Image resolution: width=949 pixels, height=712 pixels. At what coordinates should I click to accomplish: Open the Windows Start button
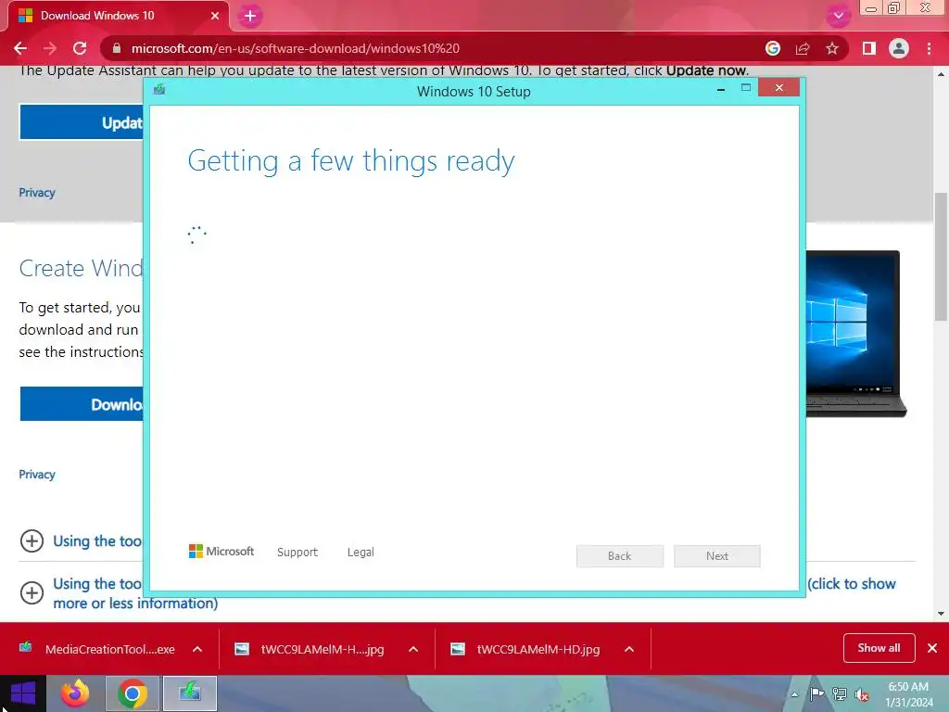23,693
